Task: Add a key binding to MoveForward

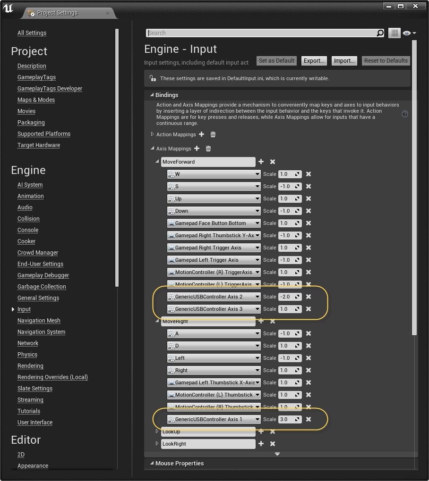Action: [x=261, y=162]
